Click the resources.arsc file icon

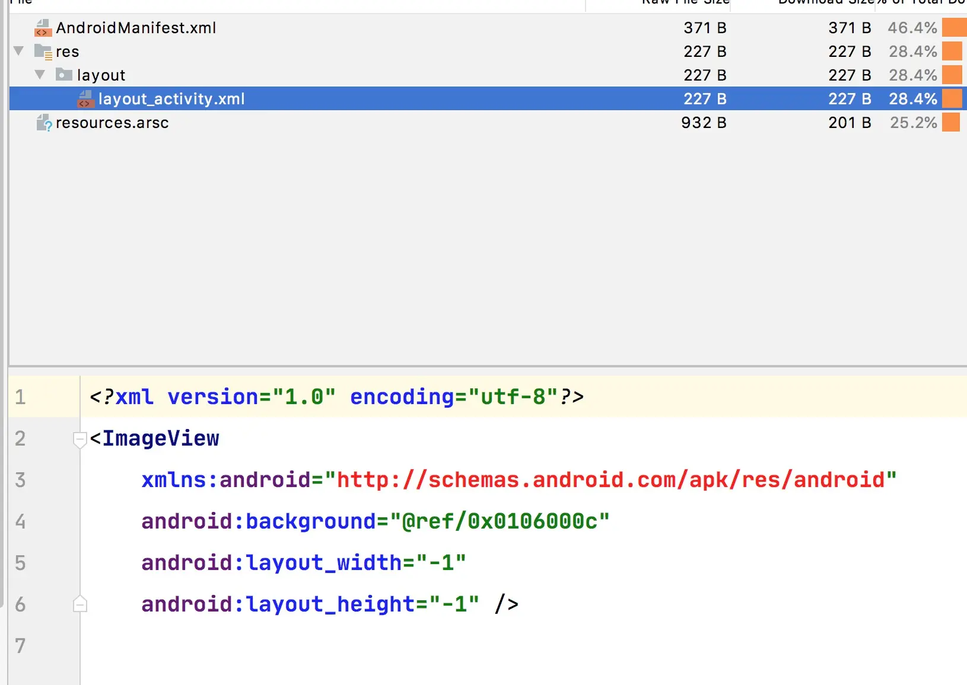(44, 123)
